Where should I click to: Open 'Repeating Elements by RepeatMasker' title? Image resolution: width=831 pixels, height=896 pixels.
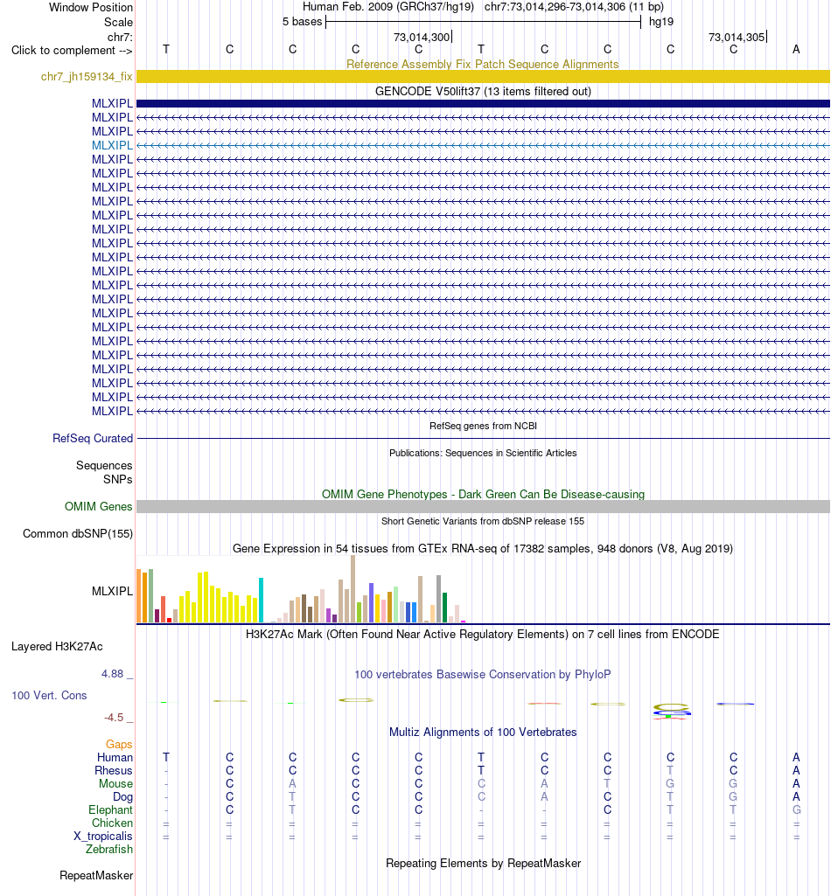pyautogui.click(x=483, y=863)
